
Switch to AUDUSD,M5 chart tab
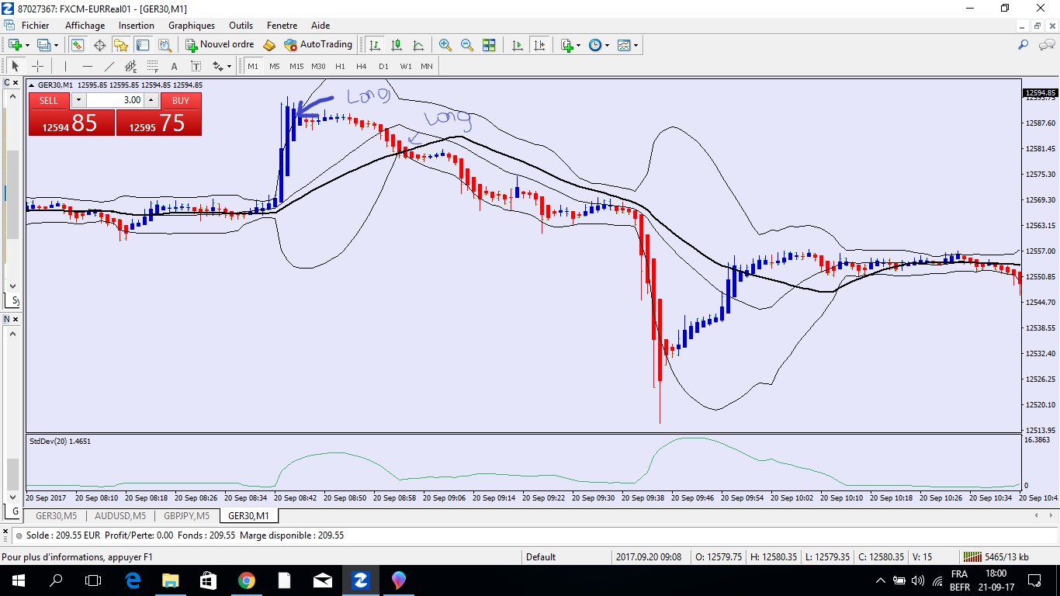click(120, 515)
